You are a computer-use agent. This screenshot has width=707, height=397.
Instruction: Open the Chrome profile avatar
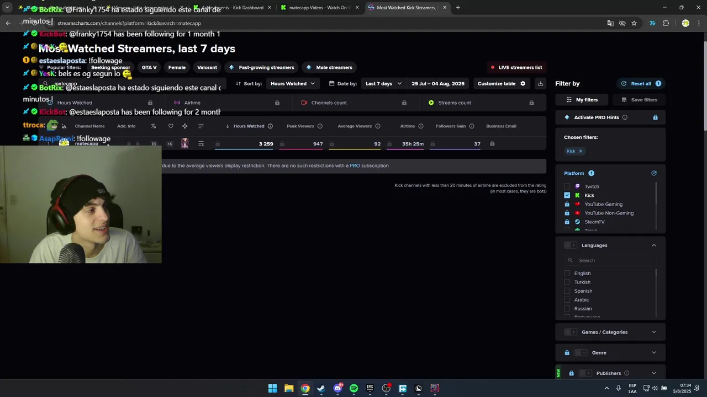point(685,23)
